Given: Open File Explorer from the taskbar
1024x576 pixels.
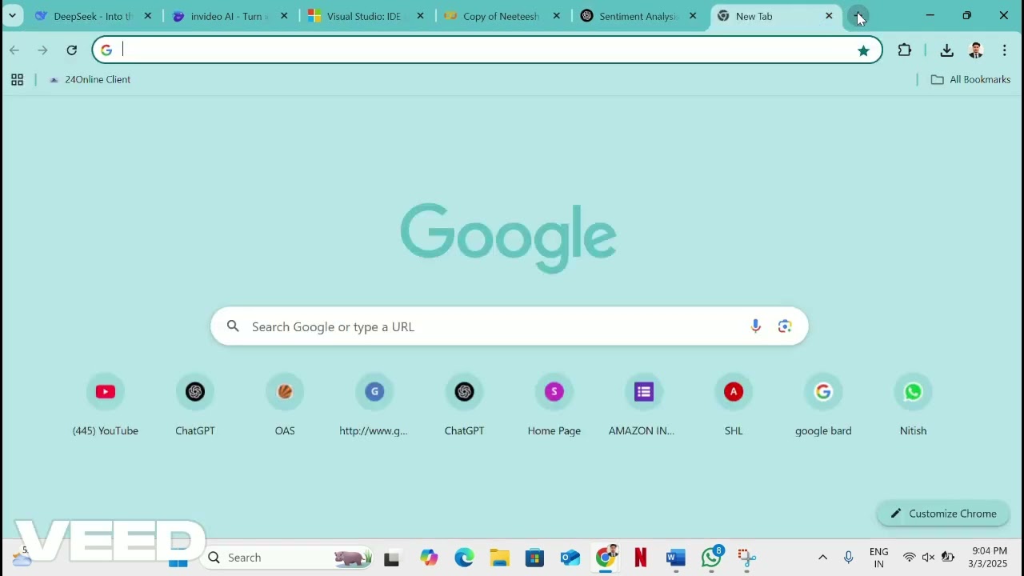Looking at the screenshot, I should (x=499, y=558).
